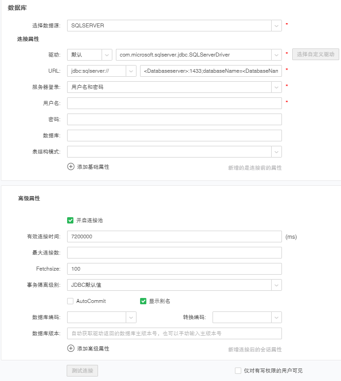Click the plus icon for 添加基础属性
This screenshot has width=341, height=381.
point(71,166)
